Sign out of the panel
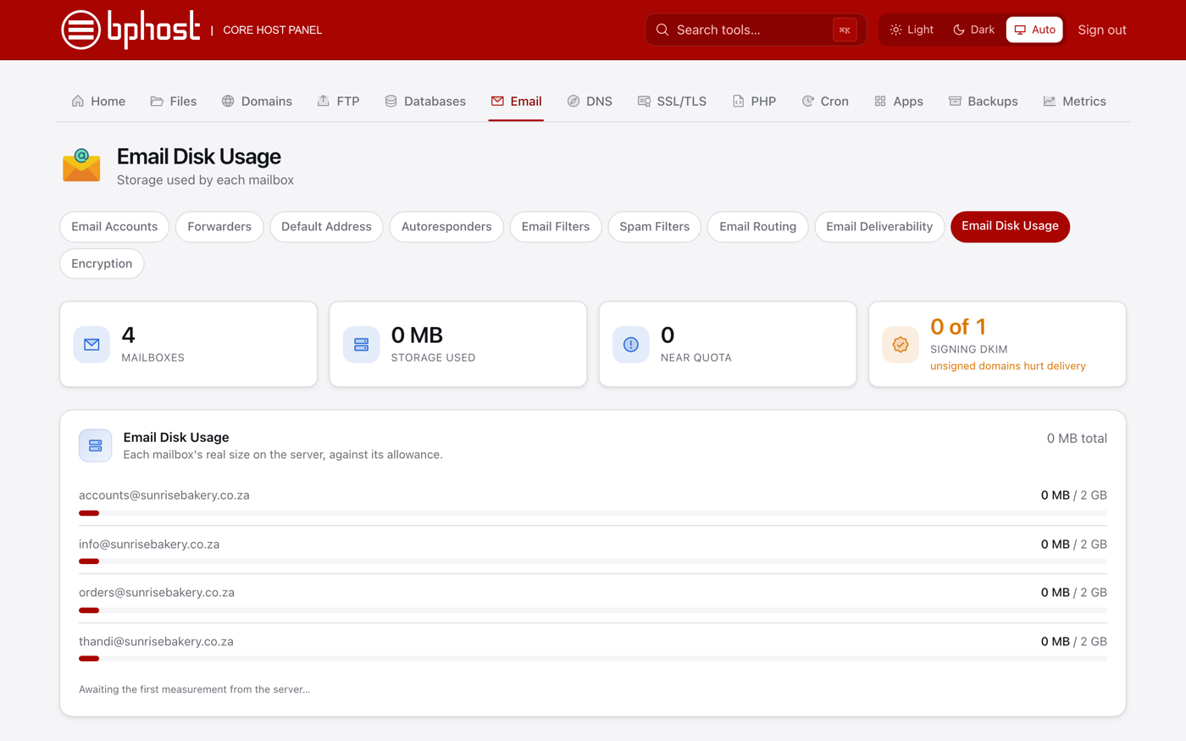Image resolution: width=1186 pixels, height=741 pixels. click(x=1102, y=30)
